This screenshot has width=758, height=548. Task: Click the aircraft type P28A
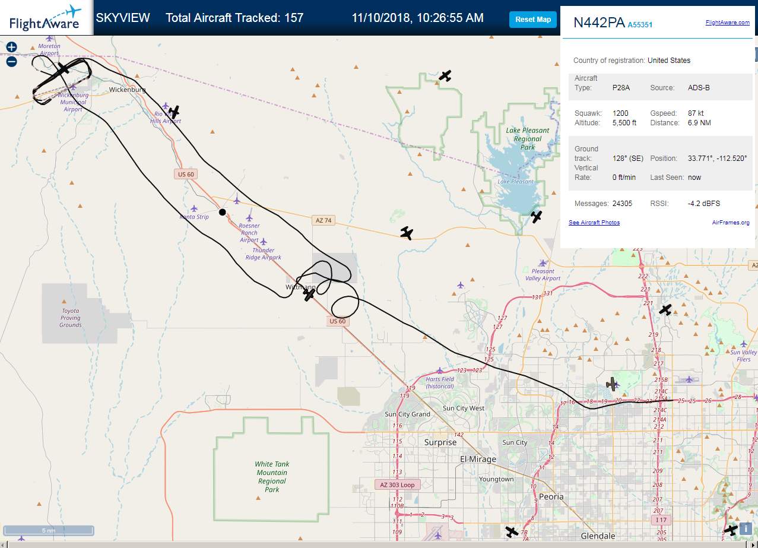pos(621,87)
